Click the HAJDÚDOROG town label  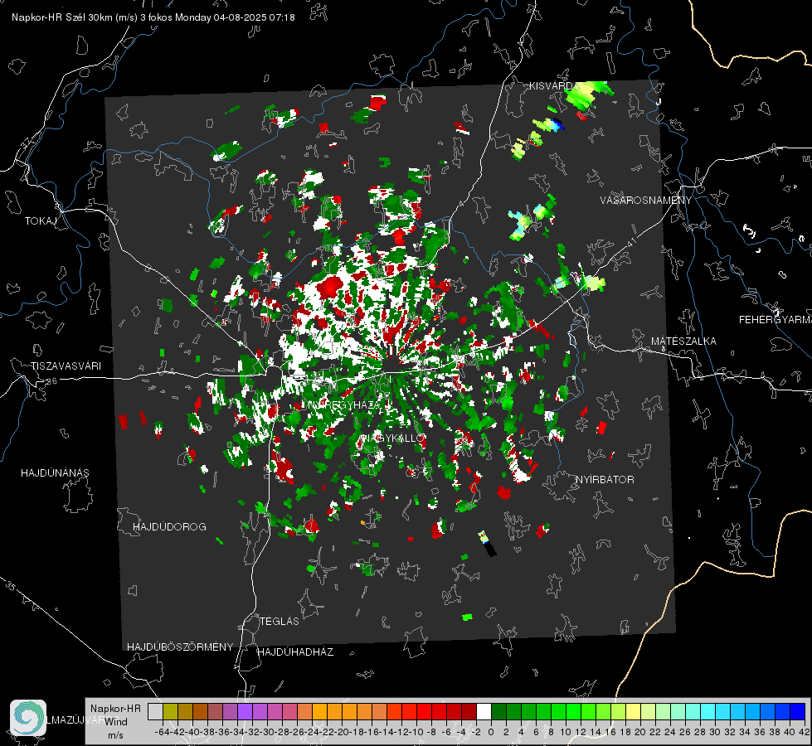(x=169, y=527)
